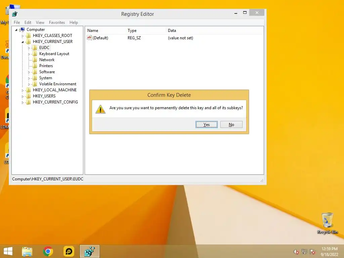Click the Registry Editor title bar icon

coord(15,14)
